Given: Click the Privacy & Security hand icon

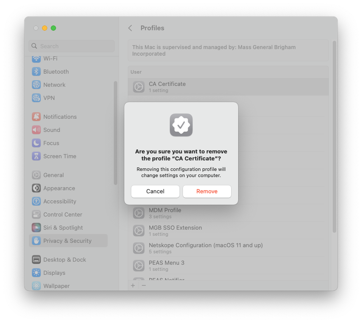Looking at the screenshot, I should pyautogui.click(x=36, y=241).
